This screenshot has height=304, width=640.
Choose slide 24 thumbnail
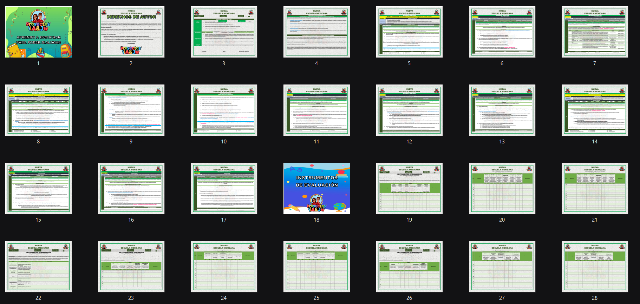[x=224, y=266]
